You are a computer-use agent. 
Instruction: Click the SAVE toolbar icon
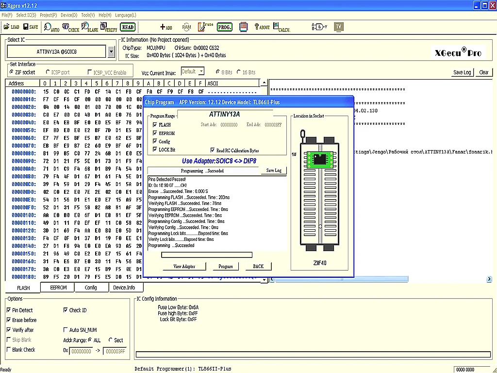[x=31, y=27]
